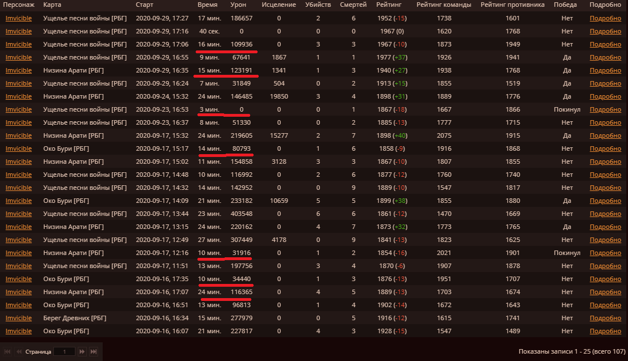Click the Победа column header
The width and height of the screenshot is (628, 361).
[x=567, y=5]
